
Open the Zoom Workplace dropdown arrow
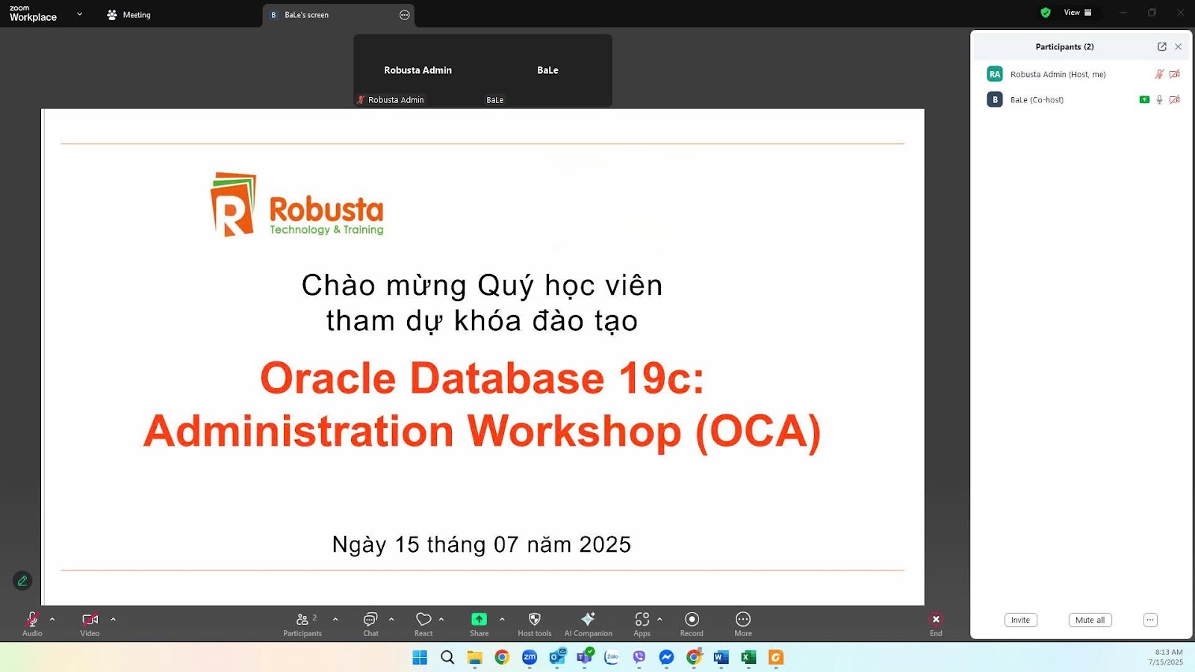coord(80,13)
